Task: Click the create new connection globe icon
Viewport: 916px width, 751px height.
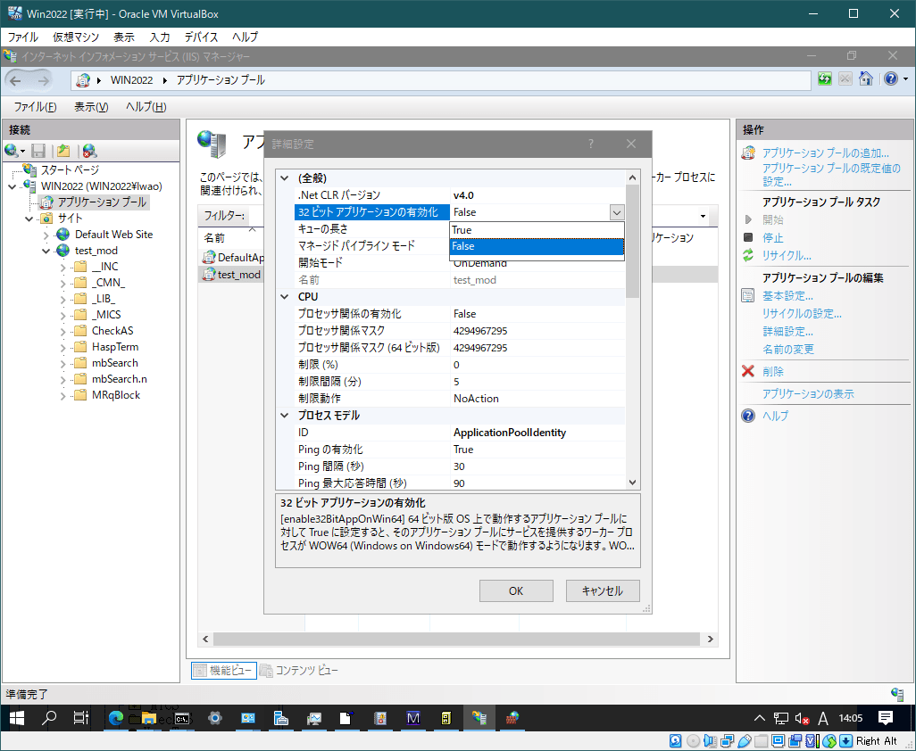Action: tap(12, 151)
